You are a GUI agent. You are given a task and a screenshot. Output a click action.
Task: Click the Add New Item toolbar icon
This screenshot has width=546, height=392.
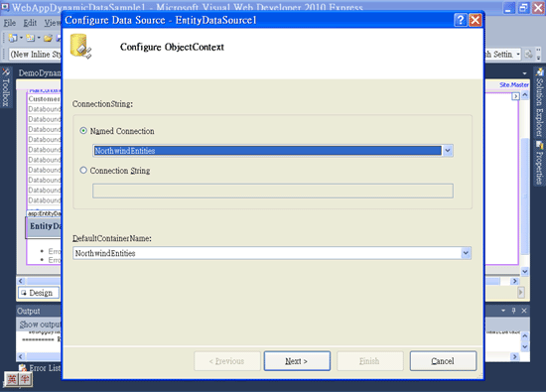pos(31,38)
